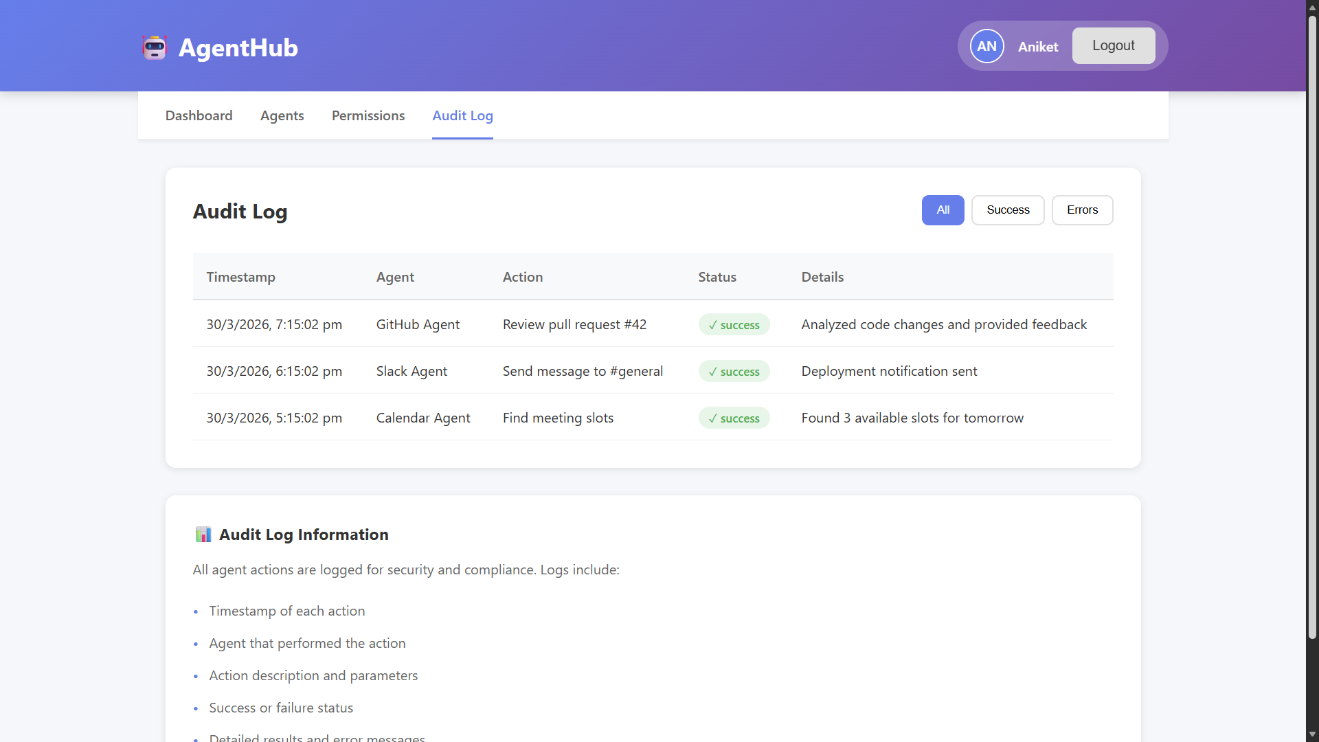
Task: Filter log by Success entries
Action: pos(1007,210)
